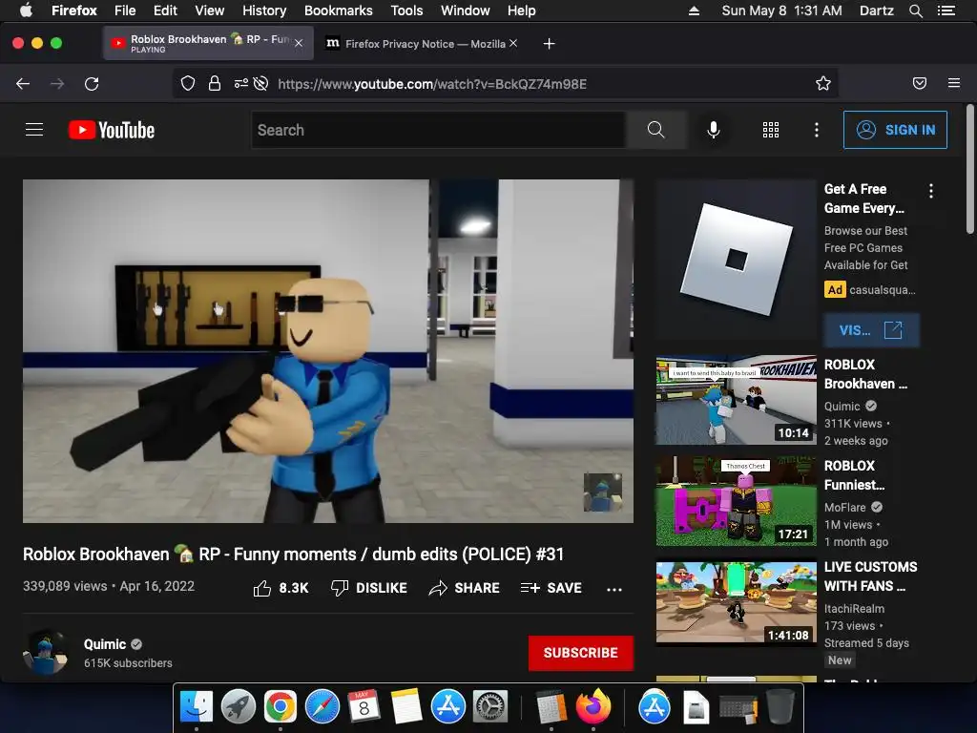Close the Firefox Privacy Notice tab
Screen dimensions: 977x733
tap(512, 43)
